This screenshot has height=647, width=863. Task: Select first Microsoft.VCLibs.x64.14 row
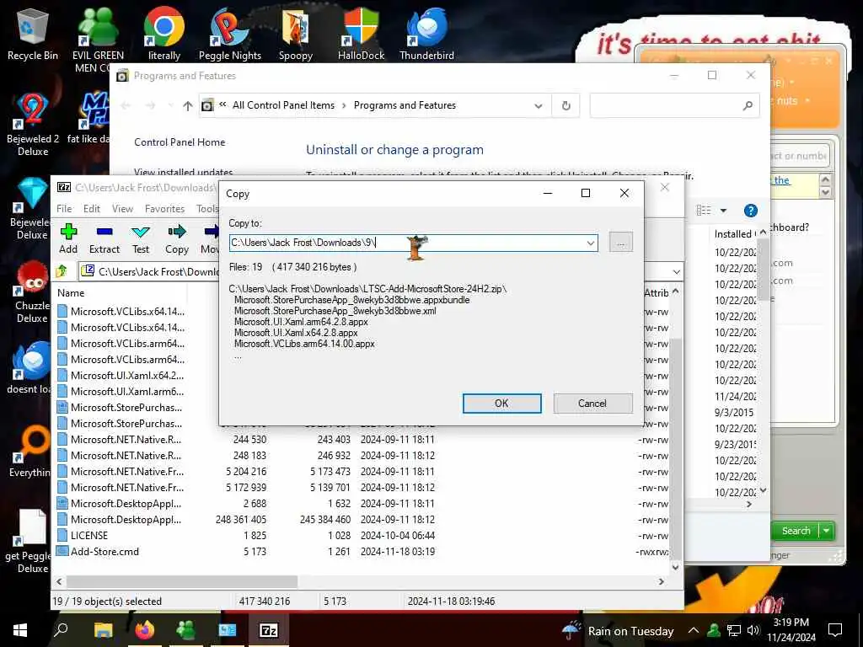[127, 312]
